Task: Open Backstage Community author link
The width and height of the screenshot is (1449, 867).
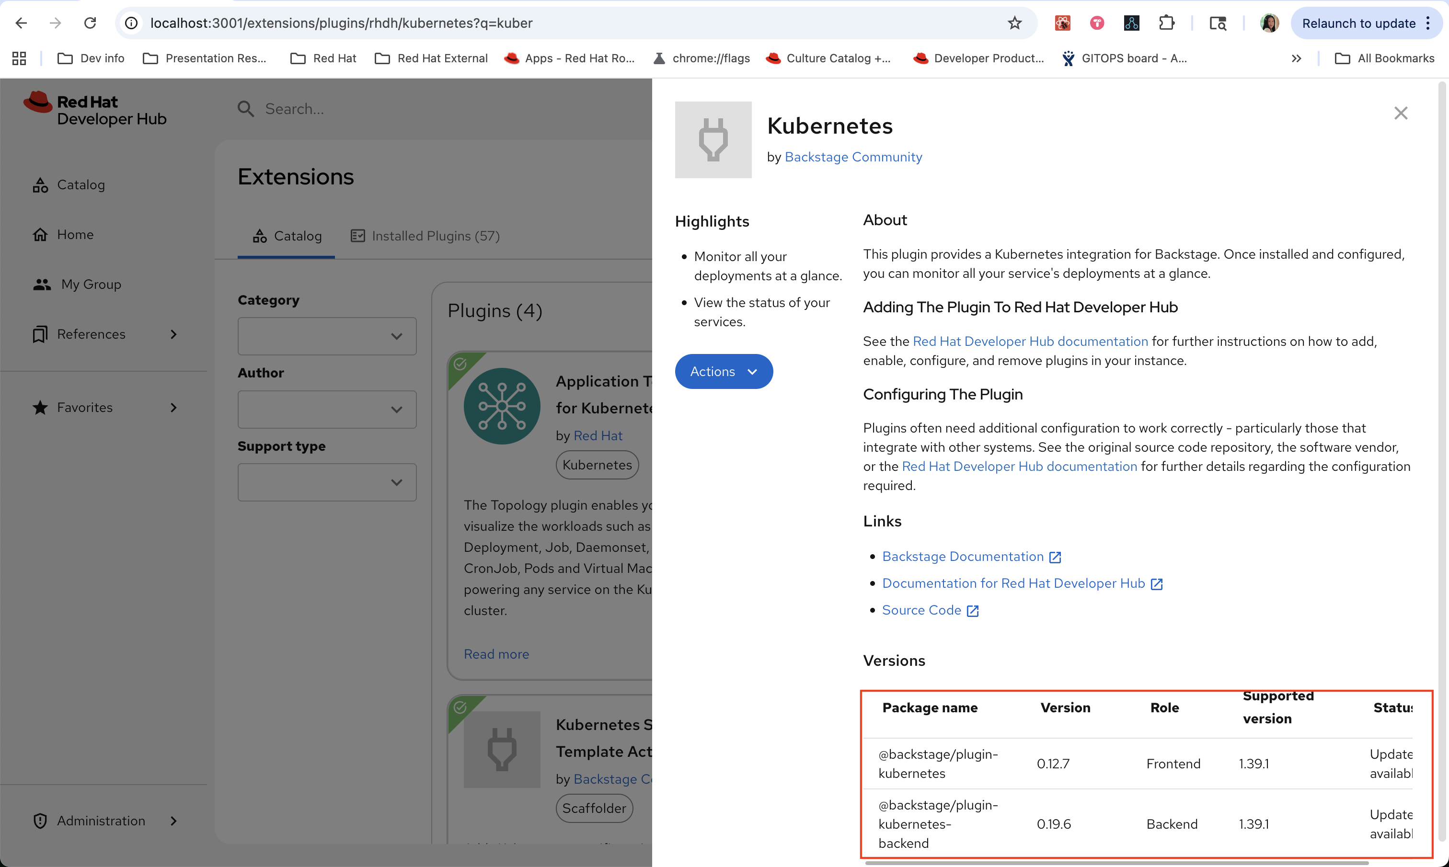Action: point(853,157)
